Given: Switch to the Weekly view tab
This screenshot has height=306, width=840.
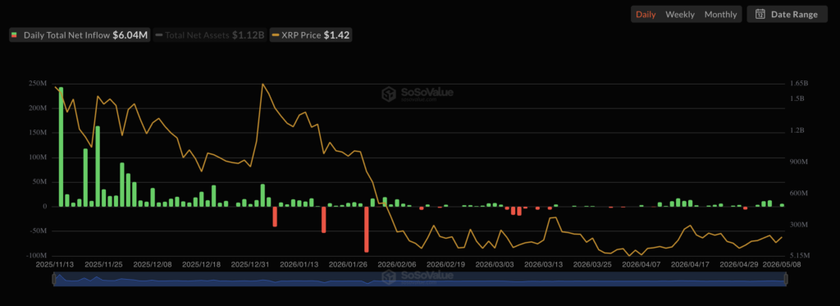Looking at the screenshot, I should coord(680,15).
